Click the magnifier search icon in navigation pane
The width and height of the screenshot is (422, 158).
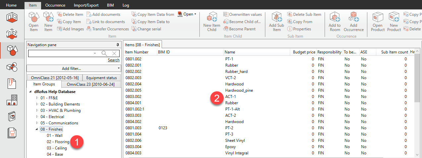pos(104,53)
